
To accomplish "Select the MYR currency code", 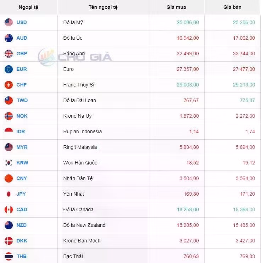I will (x=22, y=147).
